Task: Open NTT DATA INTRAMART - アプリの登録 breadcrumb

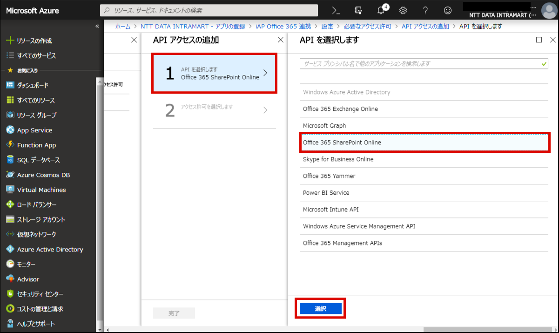Action: click(x=193, y=27)
